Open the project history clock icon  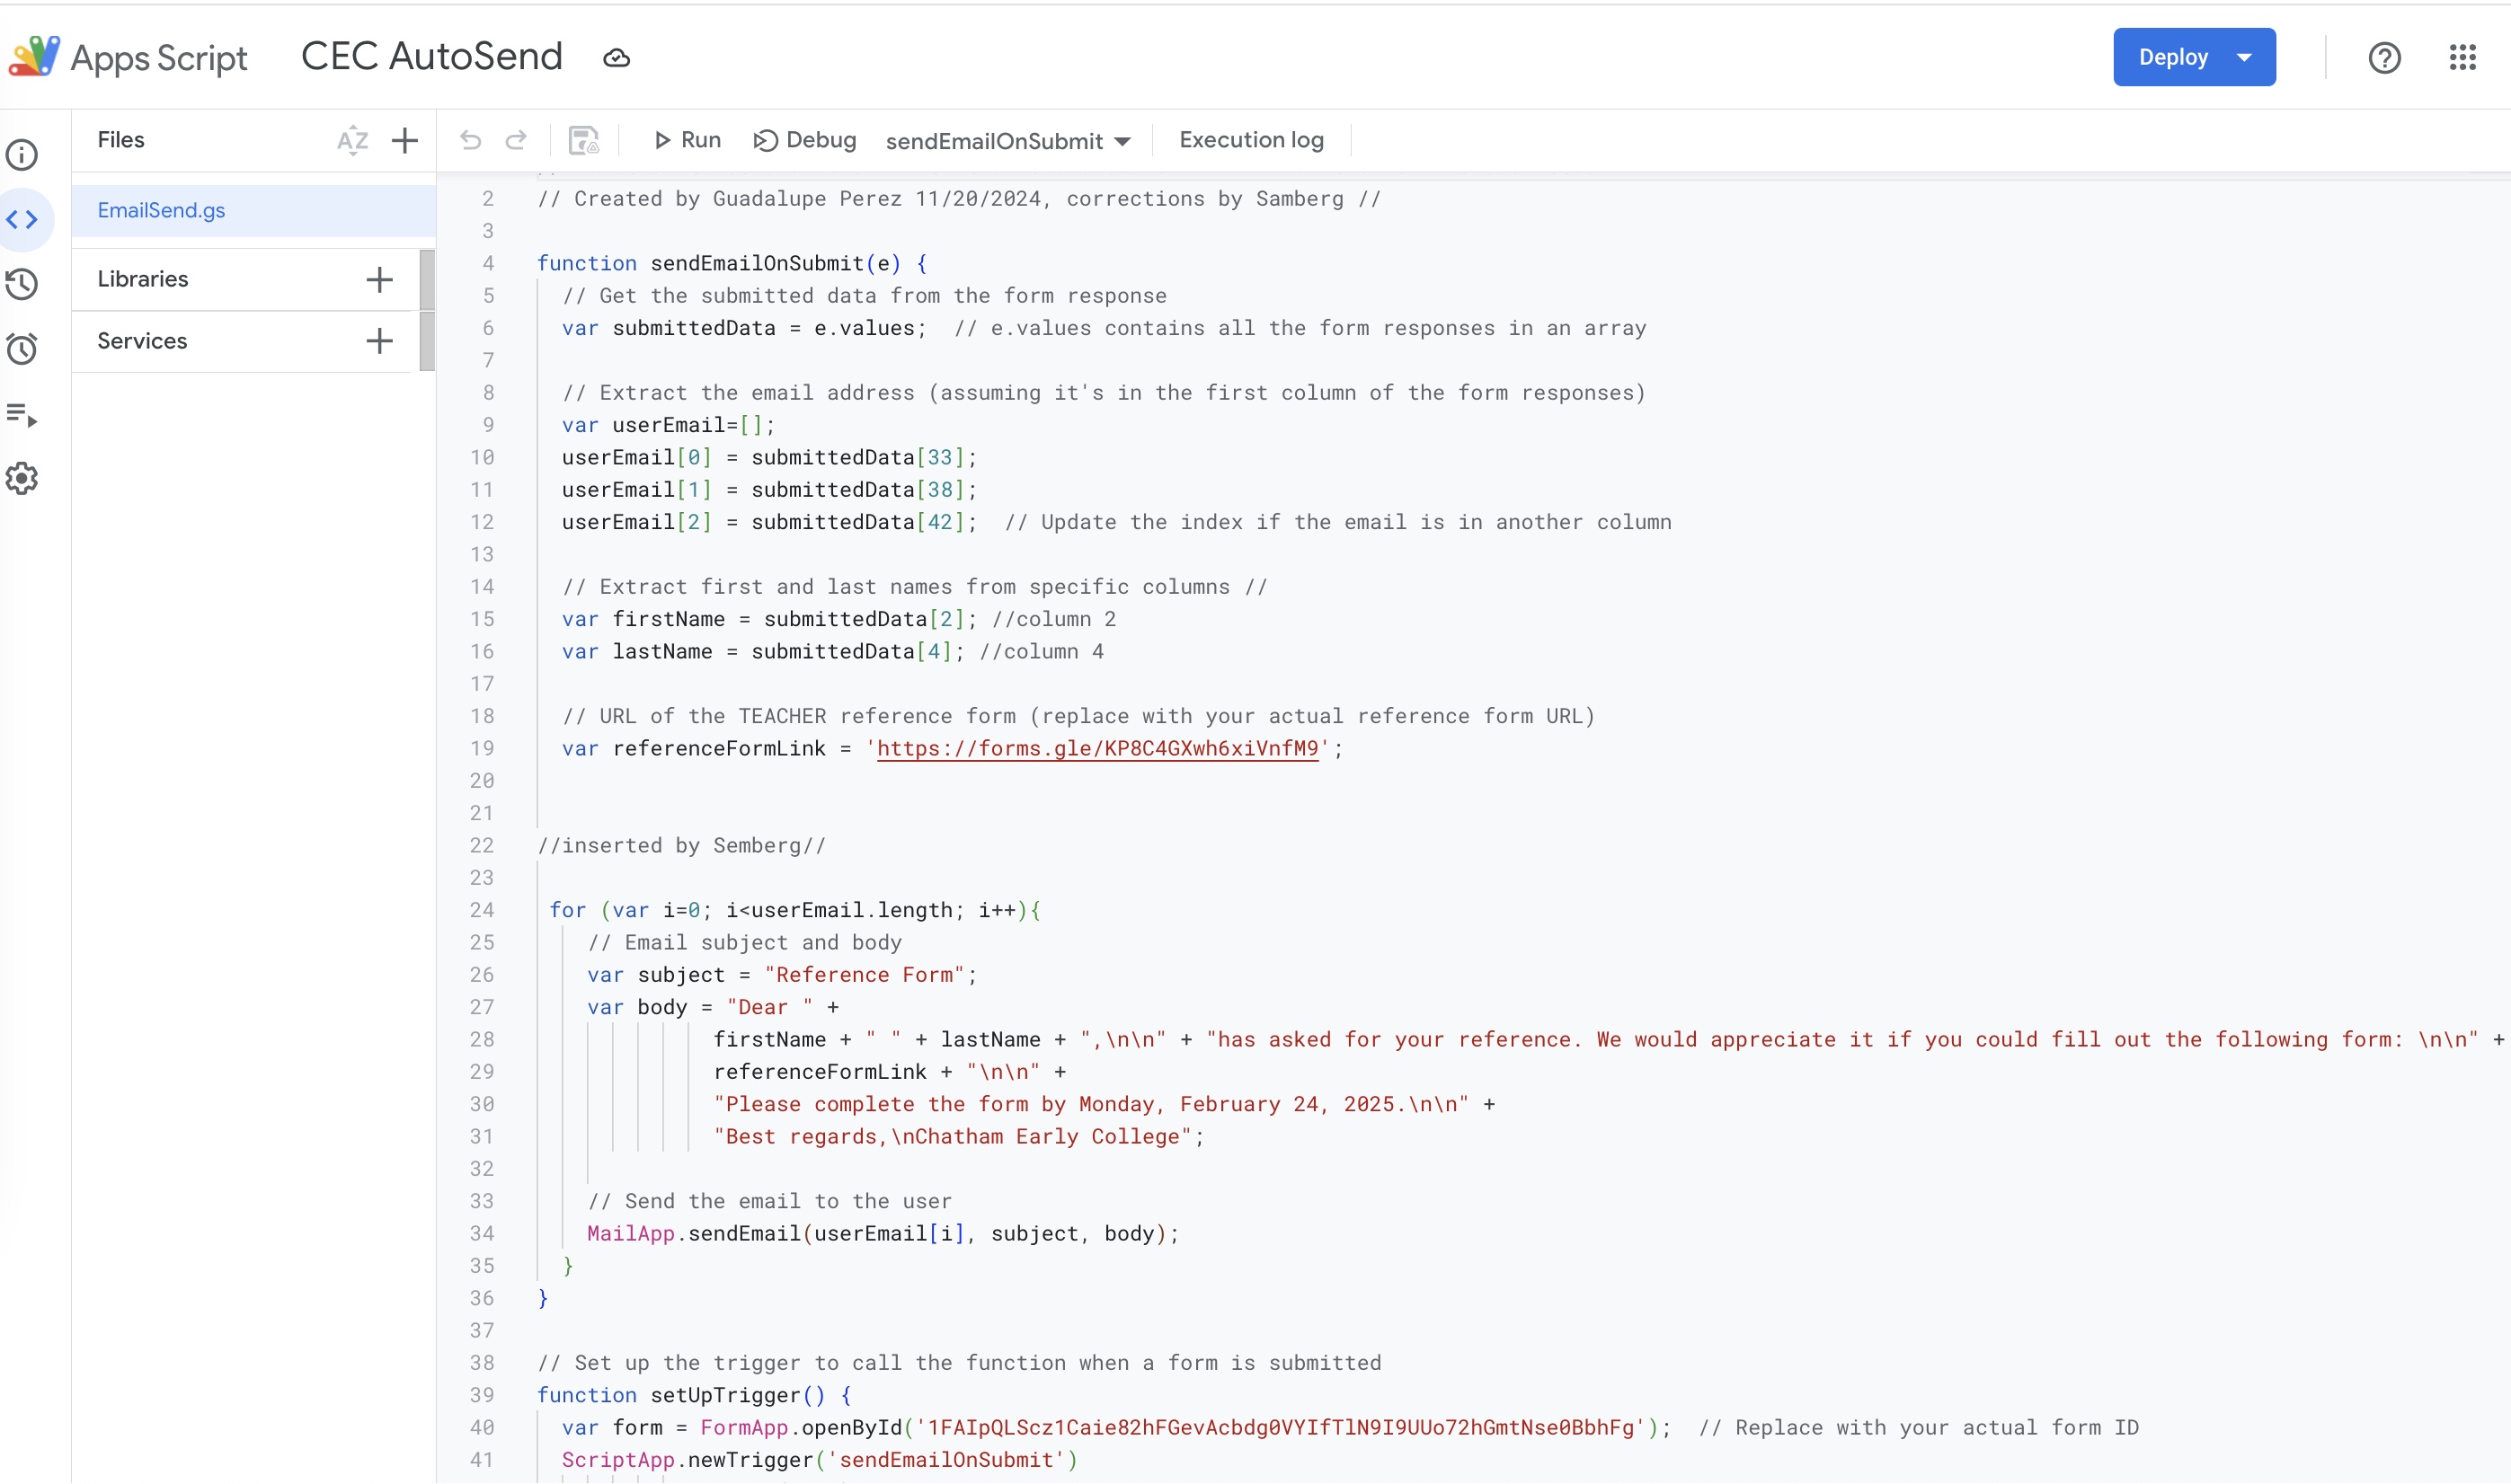[22, 284]
